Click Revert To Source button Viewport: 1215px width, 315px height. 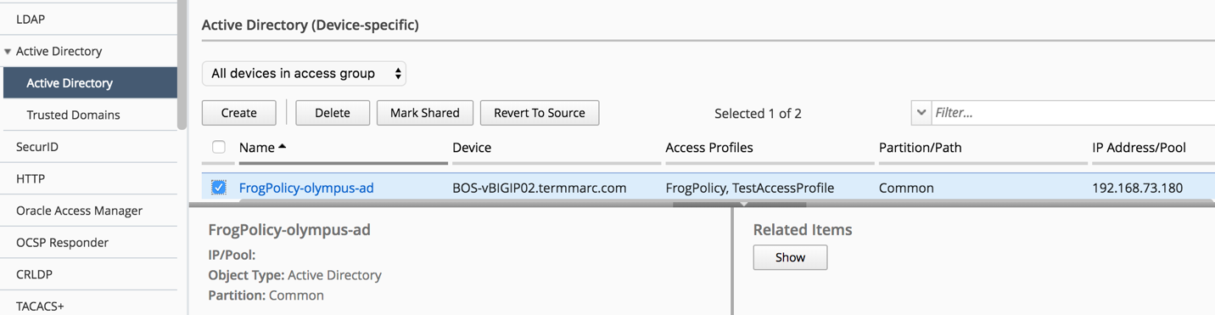point(540,113)
